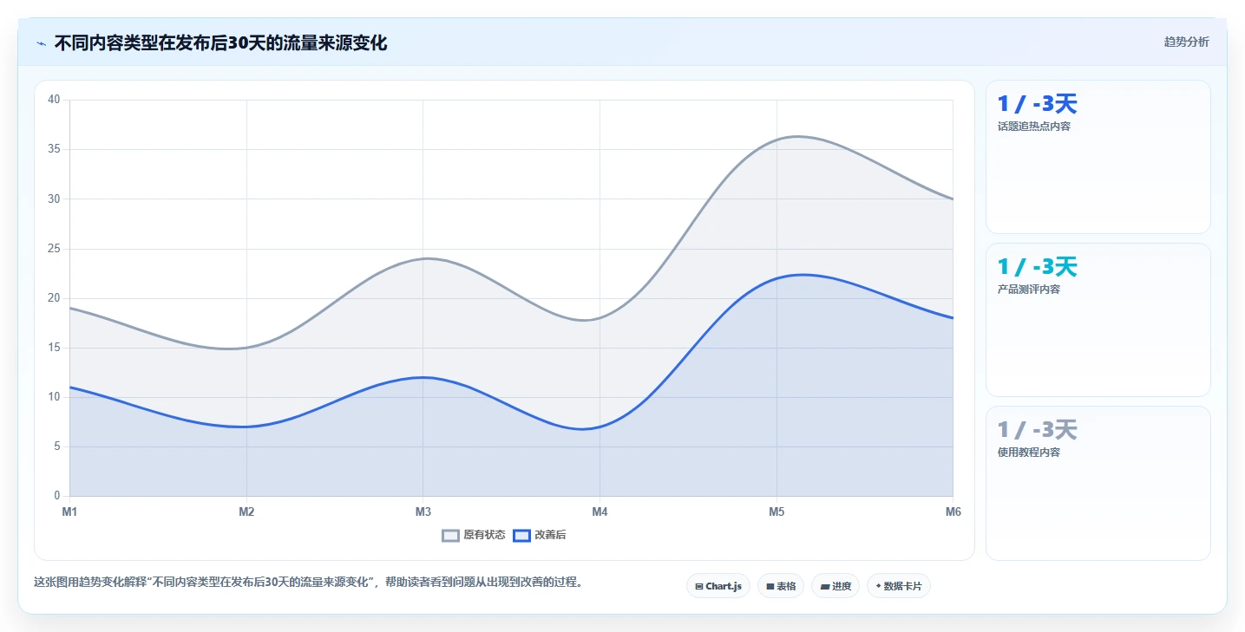Click the M6 x-axis label
1245x632 pixels.
pos(953,511)
